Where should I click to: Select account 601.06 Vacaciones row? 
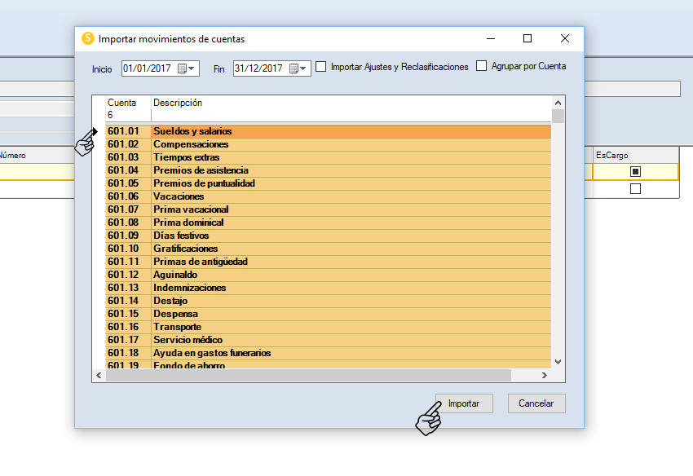coord(179,196)
